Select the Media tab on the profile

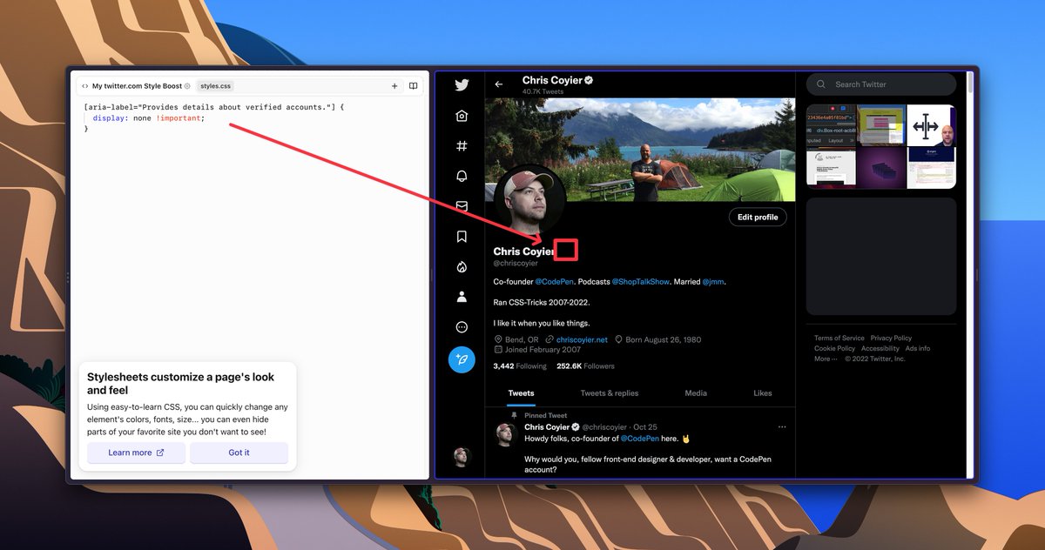pos(696,392)
